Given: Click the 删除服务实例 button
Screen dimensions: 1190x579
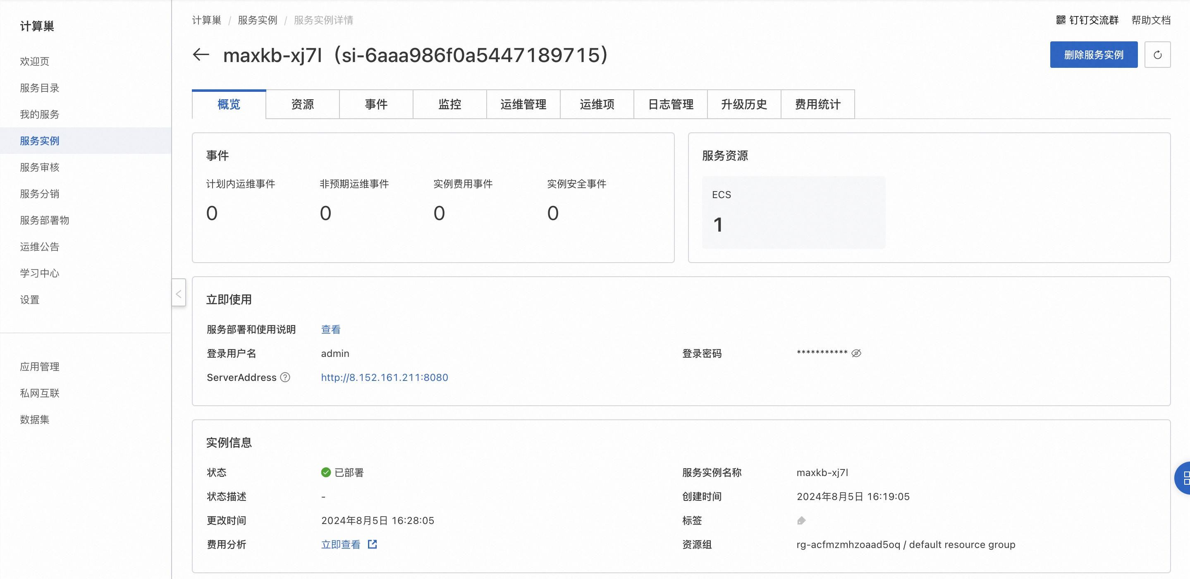Looking at the screenshot, I should coord(1094,55).
